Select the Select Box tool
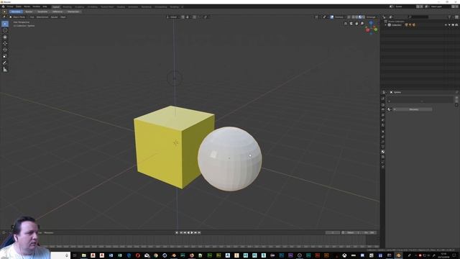Image resolution: width=460 pixels, height=259 pixels. click(x=5, y=24)
